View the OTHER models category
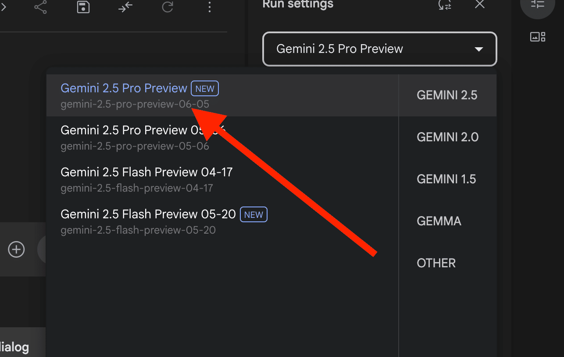564x357 pixels. coord(436,263)
